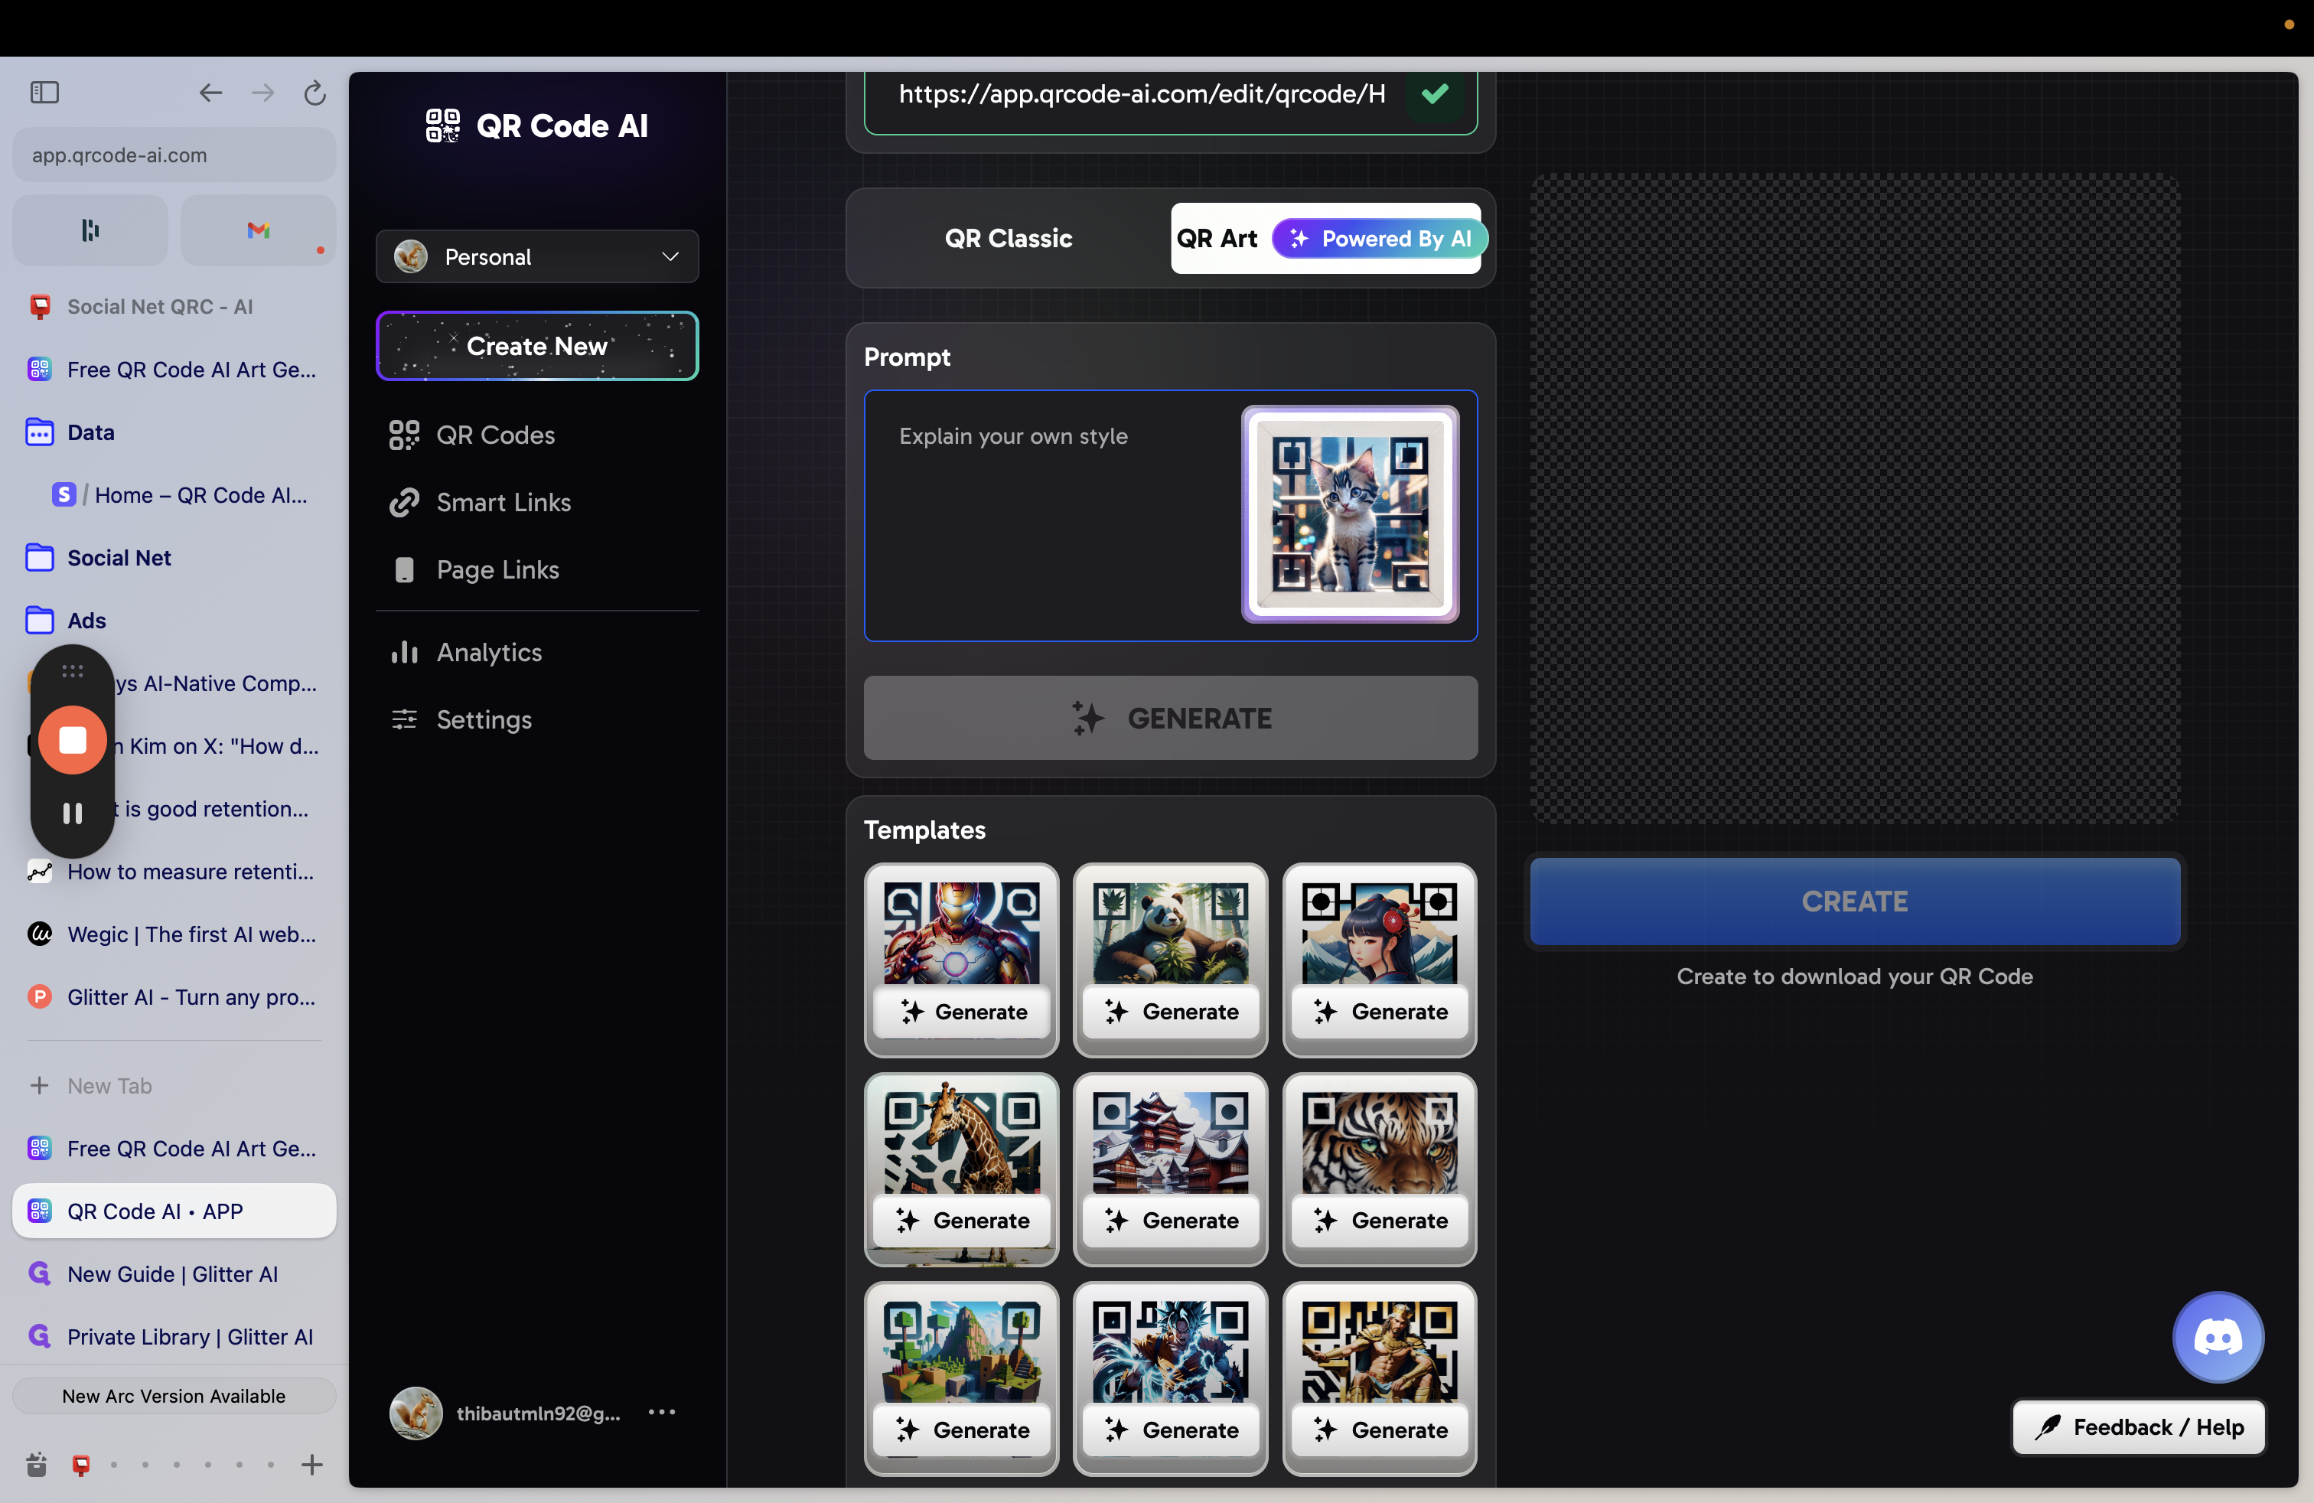
Task: Click the blue CREATE button
Action: [1854, 901]
